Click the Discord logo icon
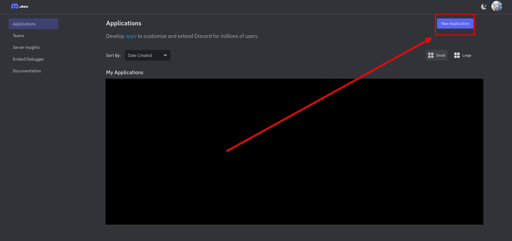 click(14, 6)
